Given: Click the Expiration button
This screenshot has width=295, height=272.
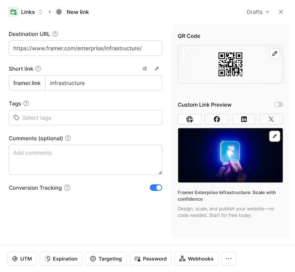Looking at the screenshot, I should (61, 259).
